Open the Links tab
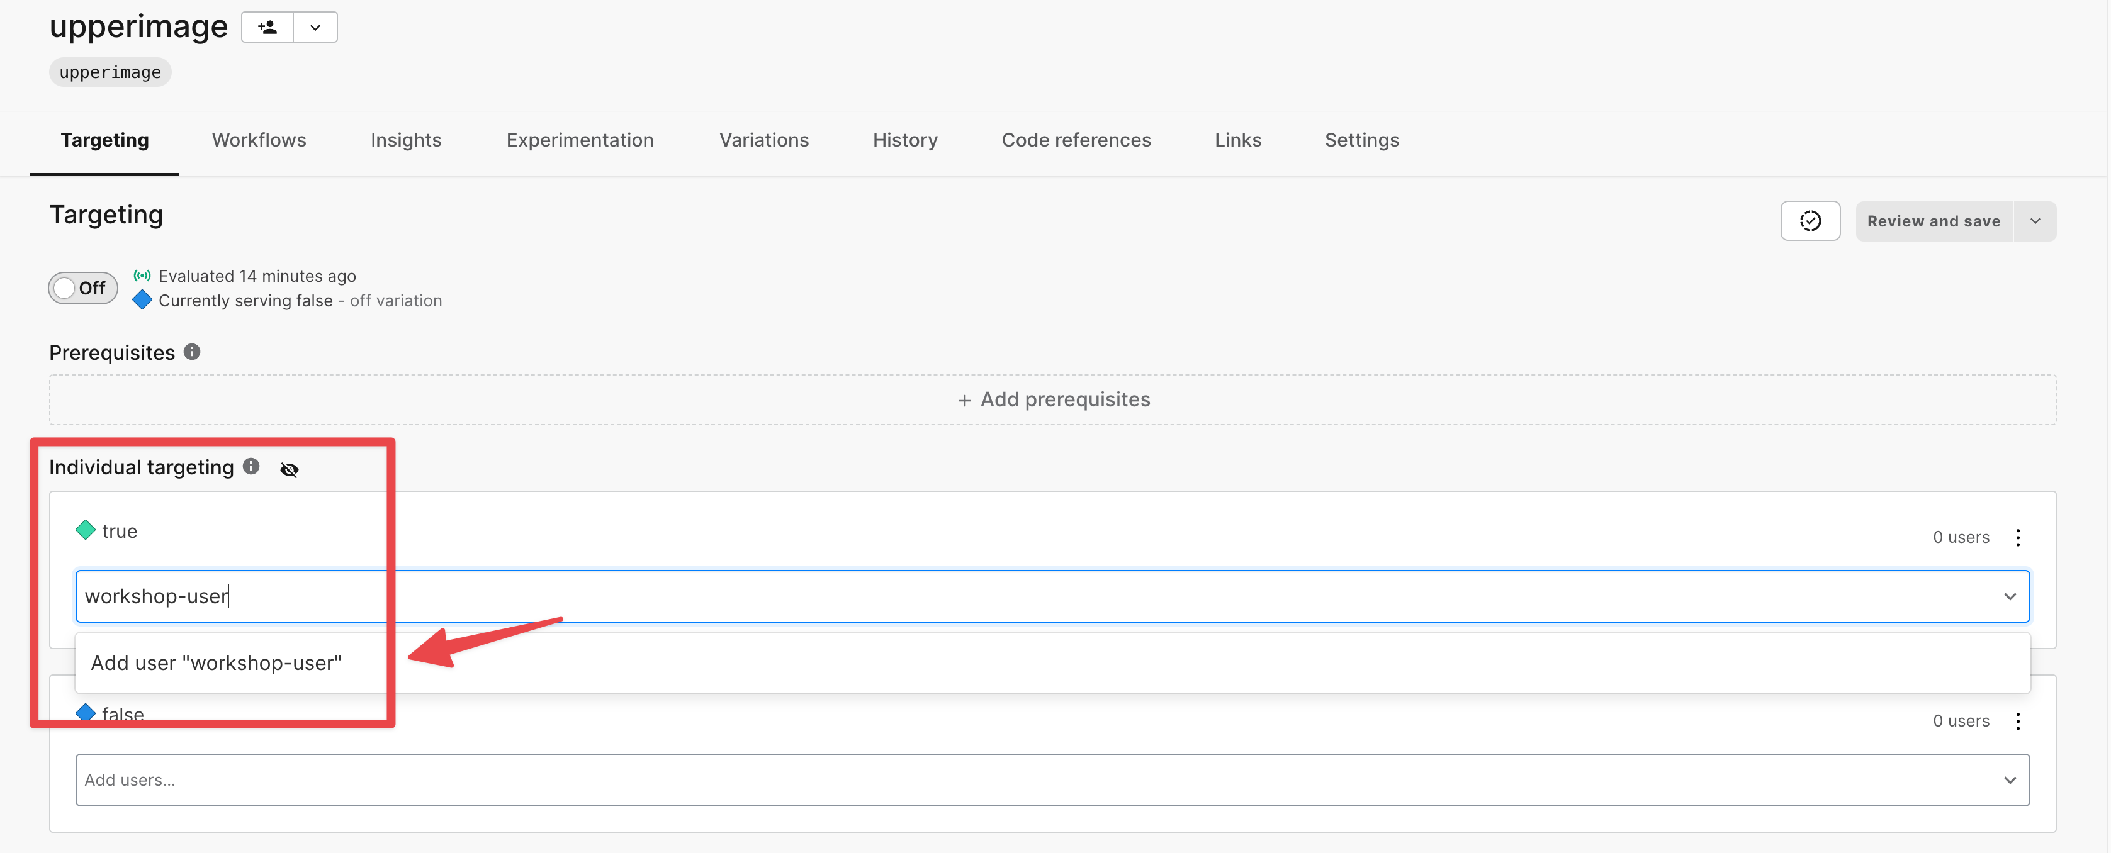Image resolution: width=2111 pixels, height=853 pixels. 1237,140
